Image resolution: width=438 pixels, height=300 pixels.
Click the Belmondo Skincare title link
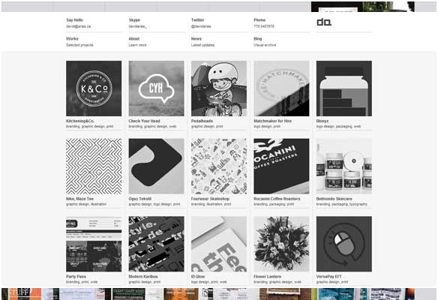coord(334,199)
